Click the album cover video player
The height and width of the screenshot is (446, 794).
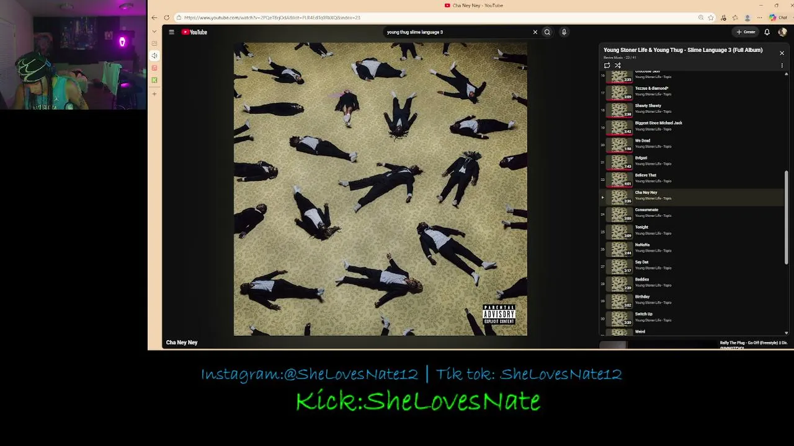[x=380, y=189]
